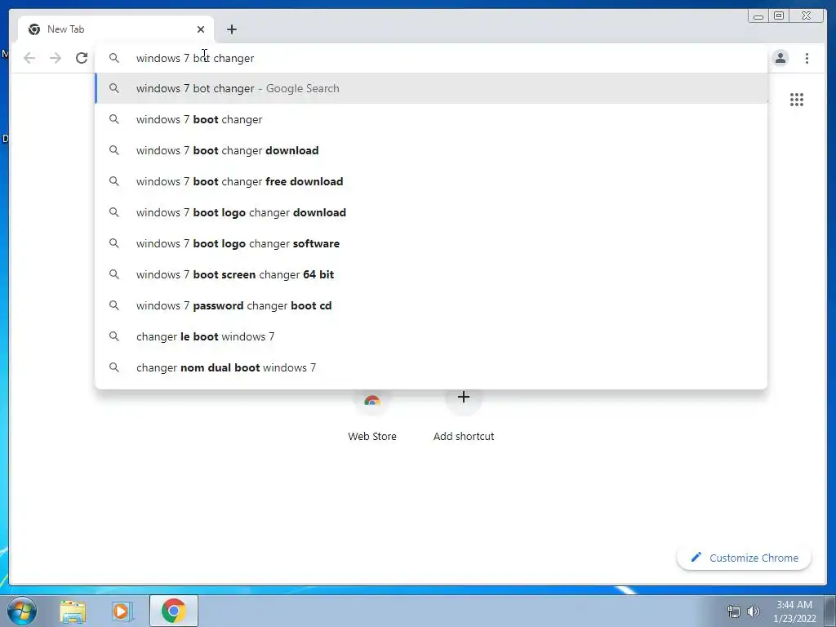The height and width of the screenshot is (627, 836).
Task: Click the address bar text field
Action: coord(431,58)
